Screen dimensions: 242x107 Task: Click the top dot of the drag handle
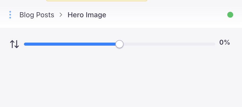10,12
